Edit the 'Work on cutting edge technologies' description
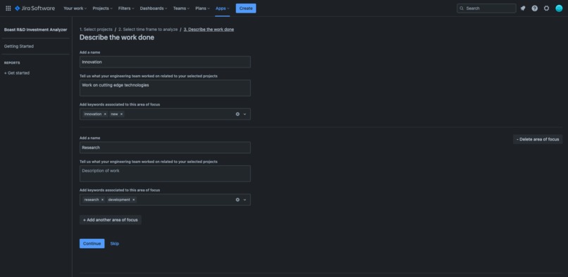568x277 pixels. (165, 88)
